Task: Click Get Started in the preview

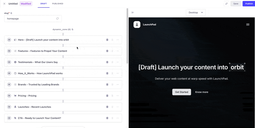Action: [x=181, y=92]
